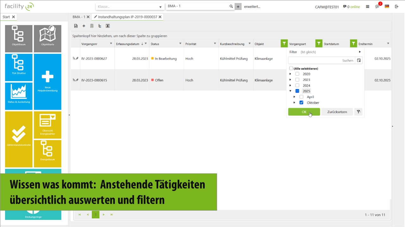Screen dimensions: 405x227
Task: Go to the next page arrow
Action: tap(103, 215)
